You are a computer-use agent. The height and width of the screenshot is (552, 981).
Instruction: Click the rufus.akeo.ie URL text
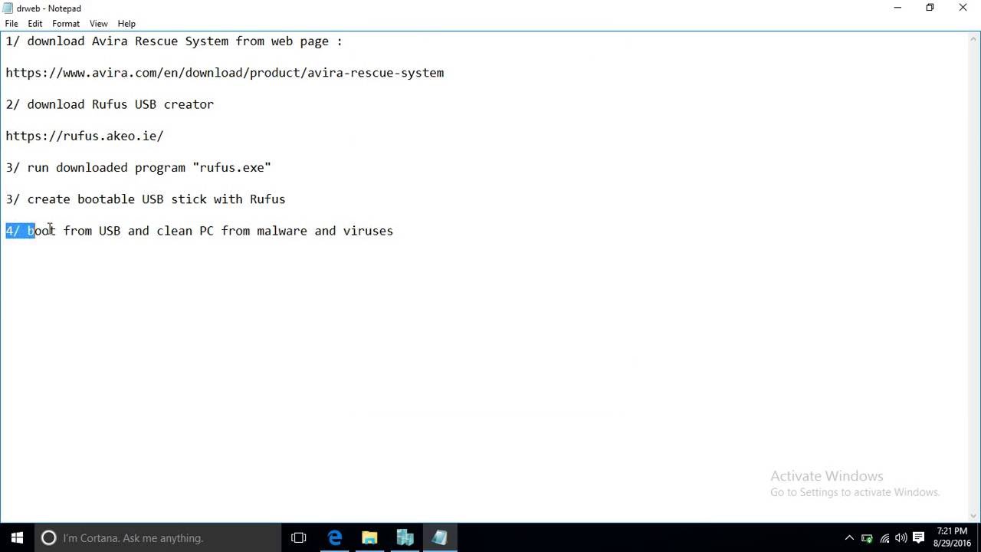coord(84,136)
